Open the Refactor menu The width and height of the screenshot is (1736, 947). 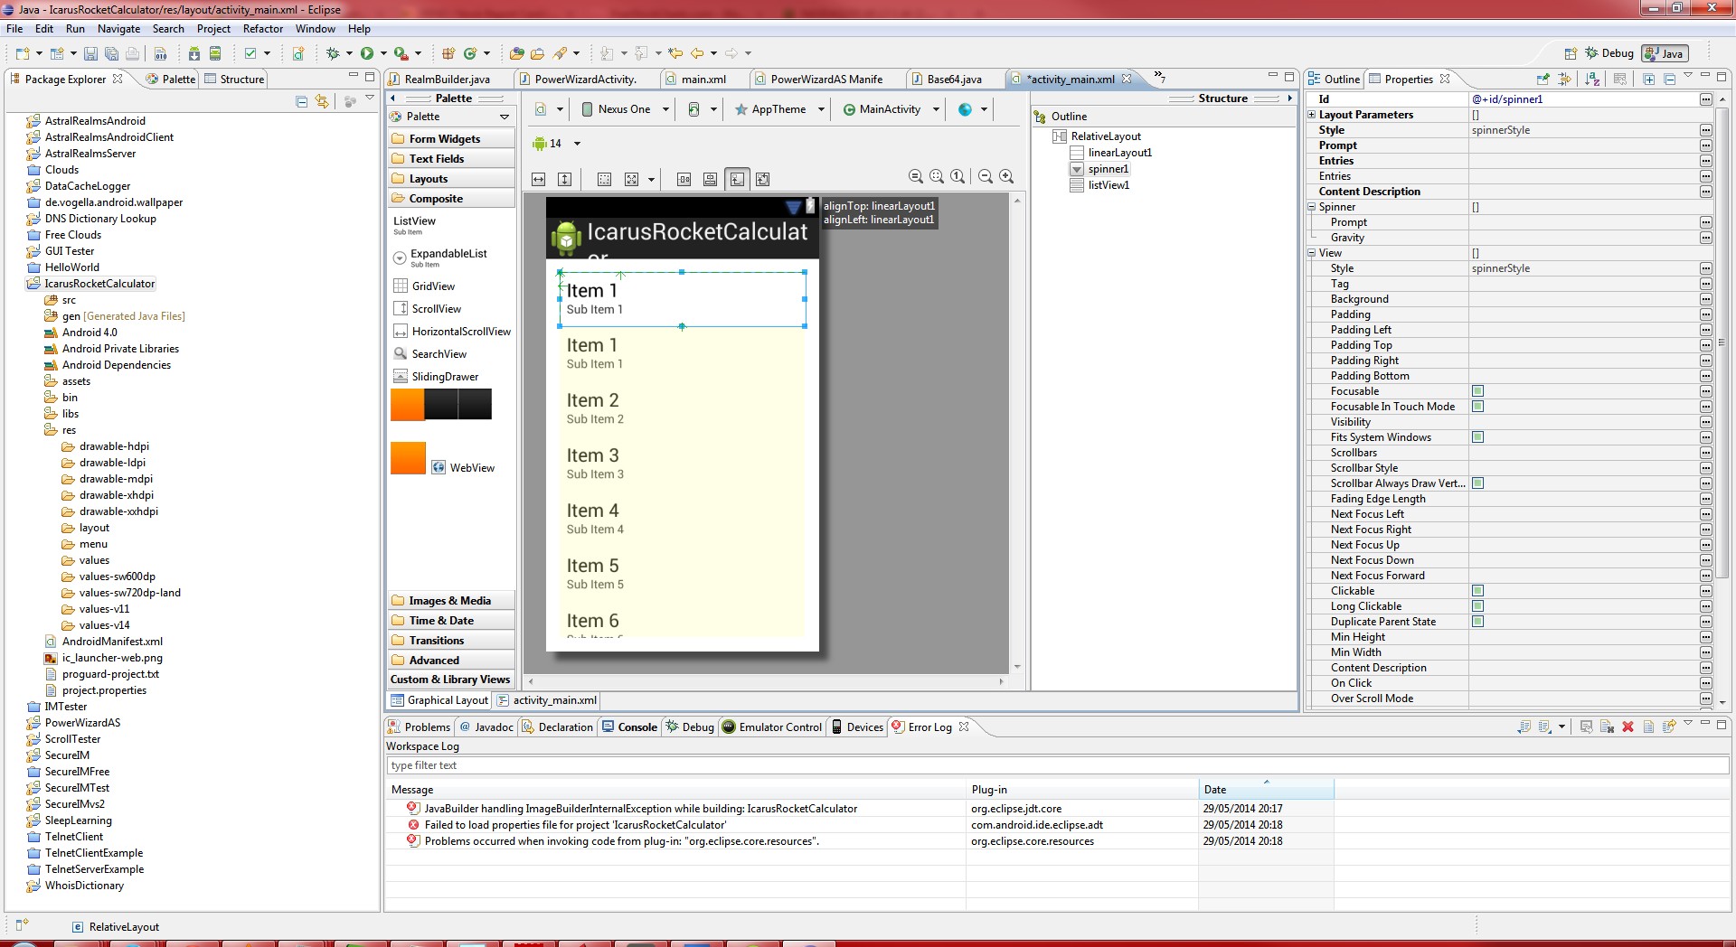tap(263, 29)
